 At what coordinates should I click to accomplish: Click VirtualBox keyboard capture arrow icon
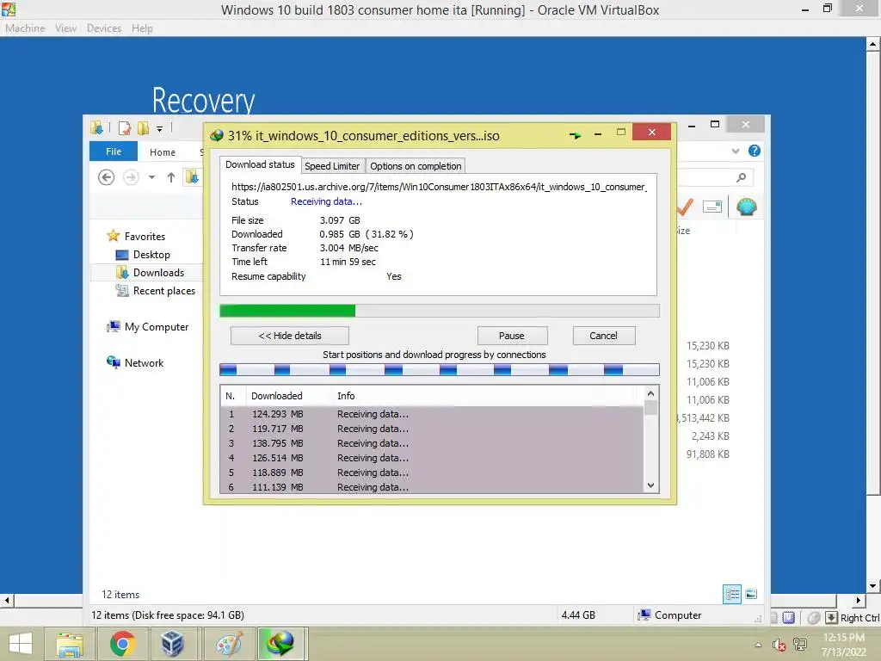coord(831,618)
